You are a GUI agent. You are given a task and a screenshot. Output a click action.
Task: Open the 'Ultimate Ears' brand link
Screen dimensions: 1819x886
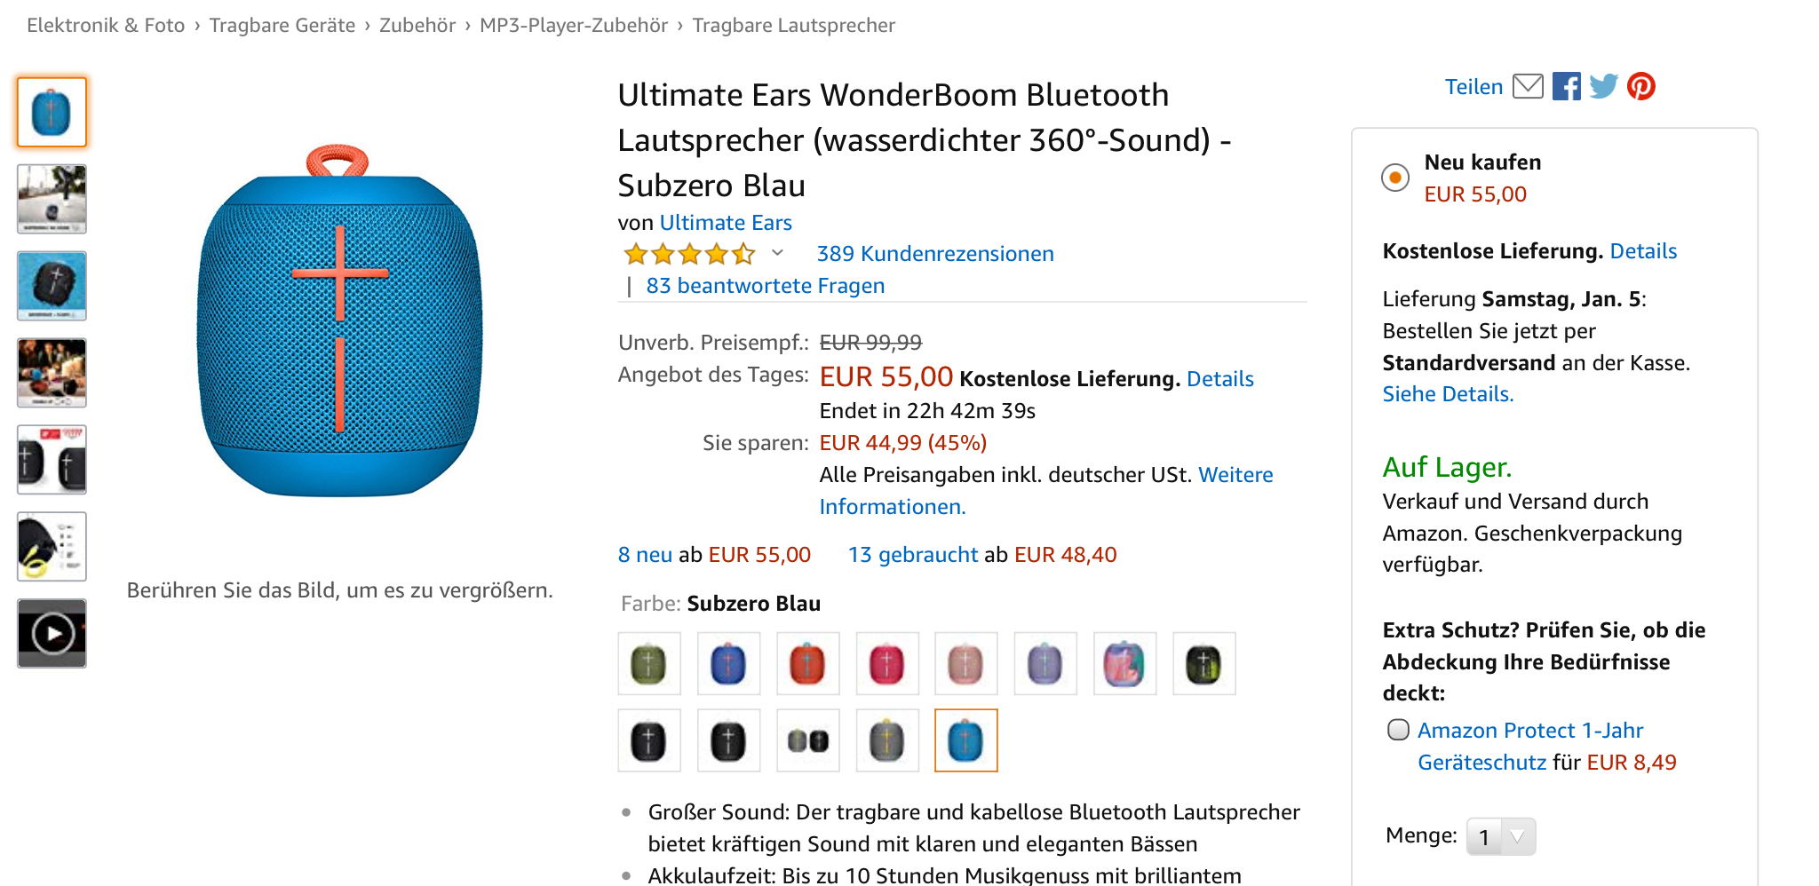725,223
